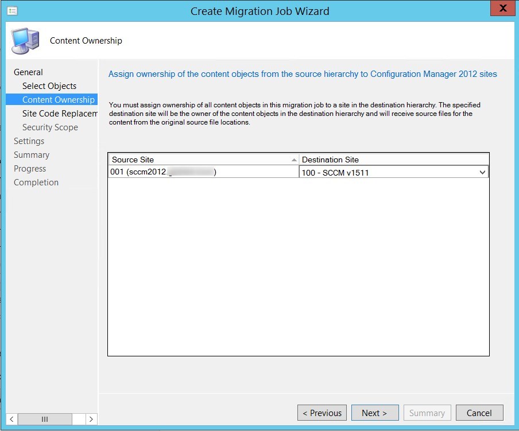Go to the Settings step
Screen dimensions: 519x431
point(29,141)
